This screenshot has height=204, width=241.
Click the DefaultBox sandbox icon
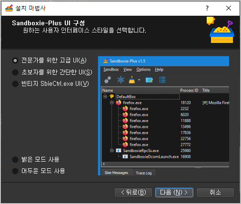coord(112,96)
